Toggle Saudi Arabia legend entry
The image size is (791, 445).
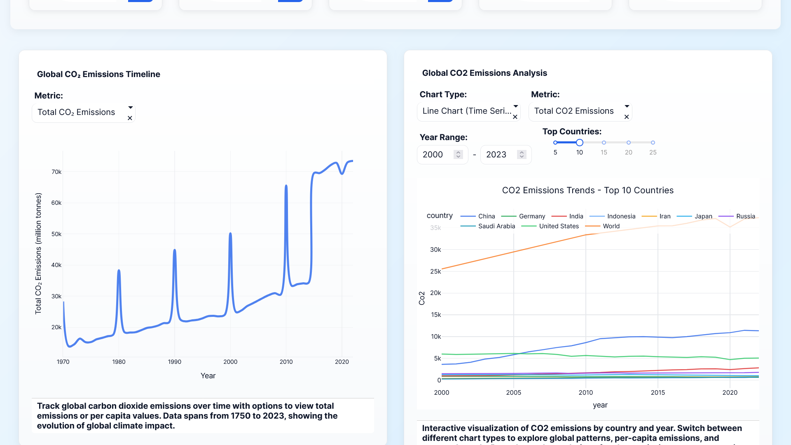pyautogui.click(x=496, y=226)
